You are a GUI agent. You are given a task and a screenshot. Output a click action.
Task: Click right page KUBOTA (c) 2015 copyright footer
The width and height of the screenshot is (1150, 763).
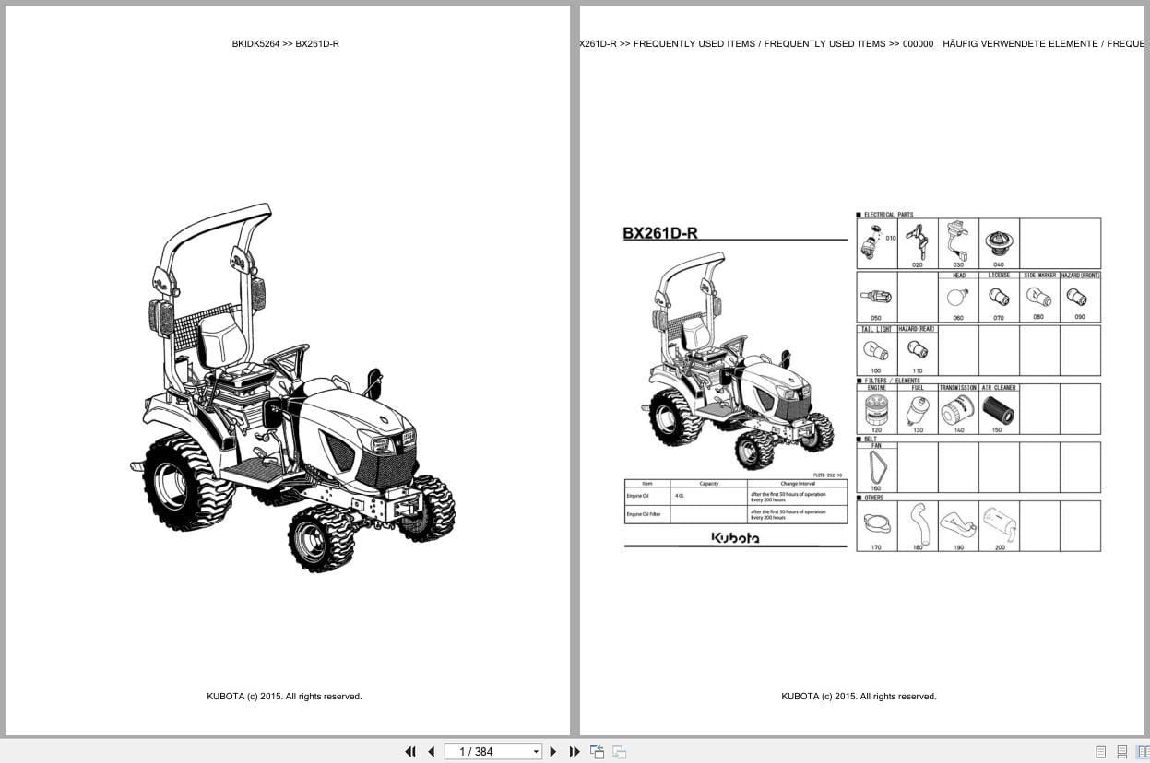pyautogui.click(x=859, y=697)
